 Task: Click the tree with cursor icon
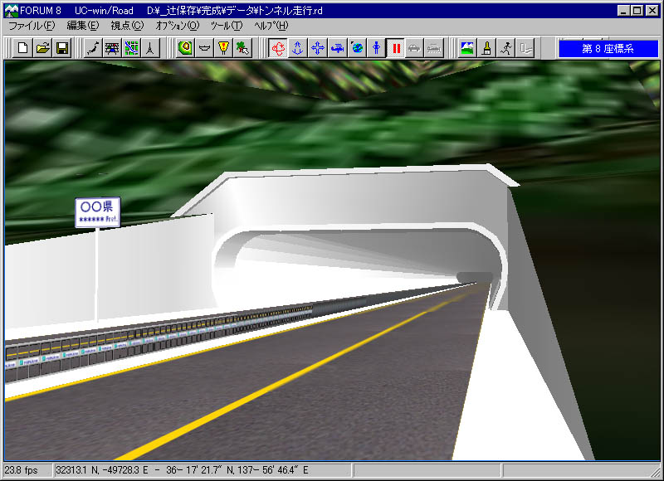point(242,48)
